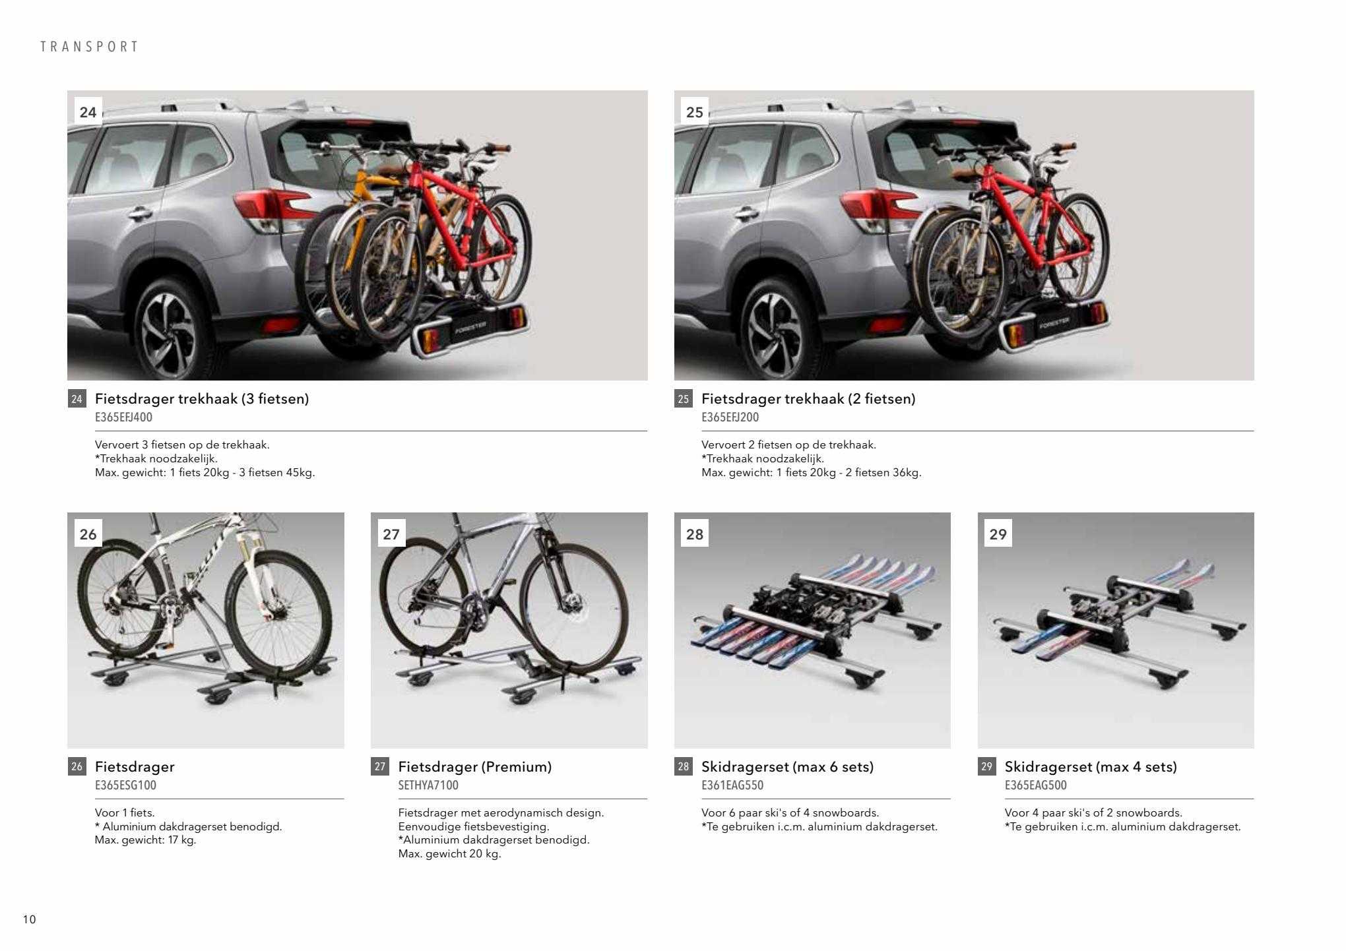
Task: Click the Fietsdrager trekhaak (2 fietsen) title
Action: (808, 398)
